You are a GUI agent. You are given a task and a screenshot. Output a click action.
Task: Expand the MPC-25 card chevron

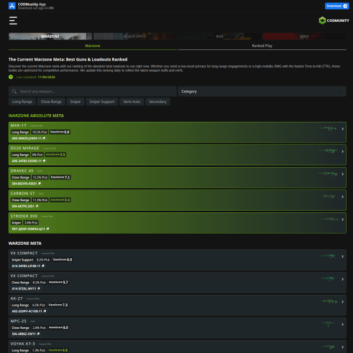point(342,324)
